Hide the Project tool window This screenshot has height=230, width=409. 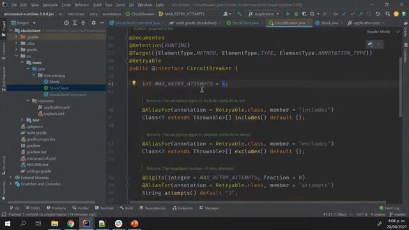point(102,23)
